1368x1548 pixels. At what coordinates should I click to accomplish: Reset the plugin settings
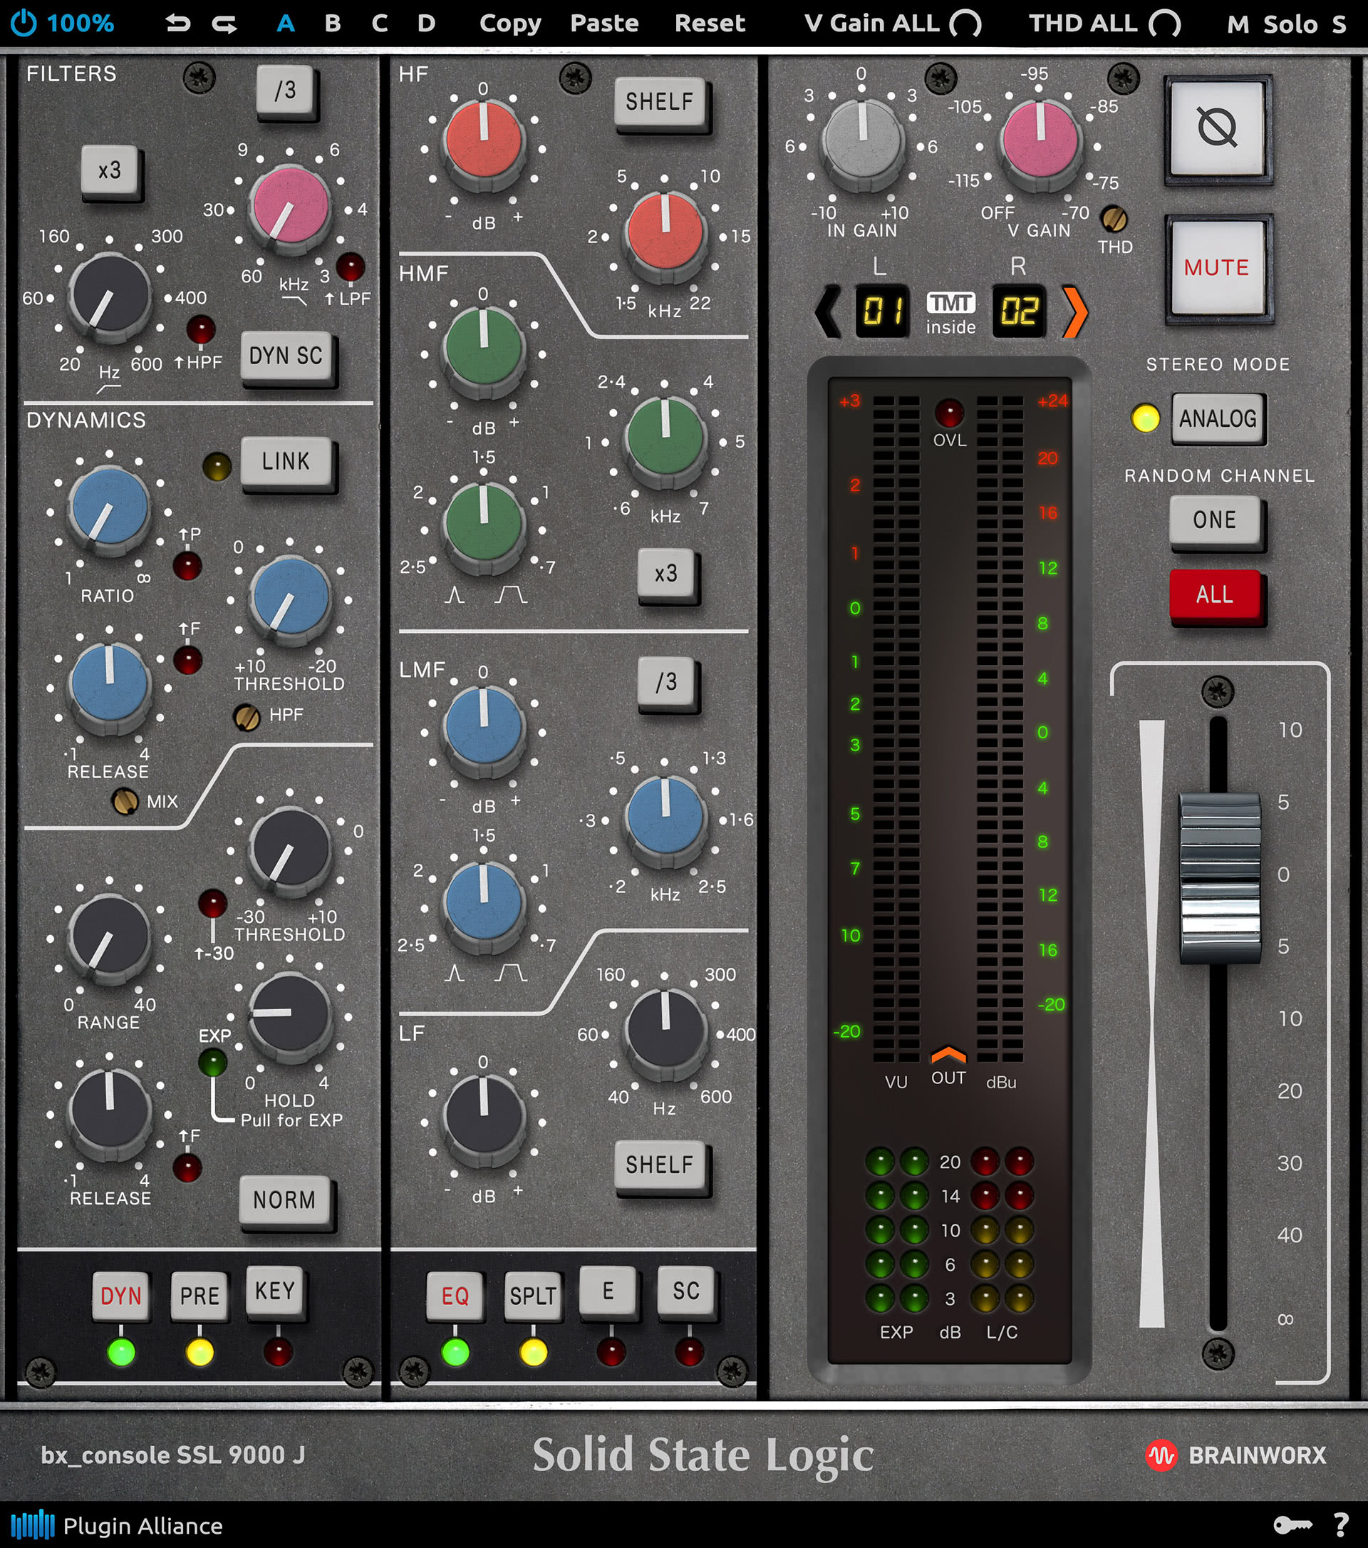[710, 23]
